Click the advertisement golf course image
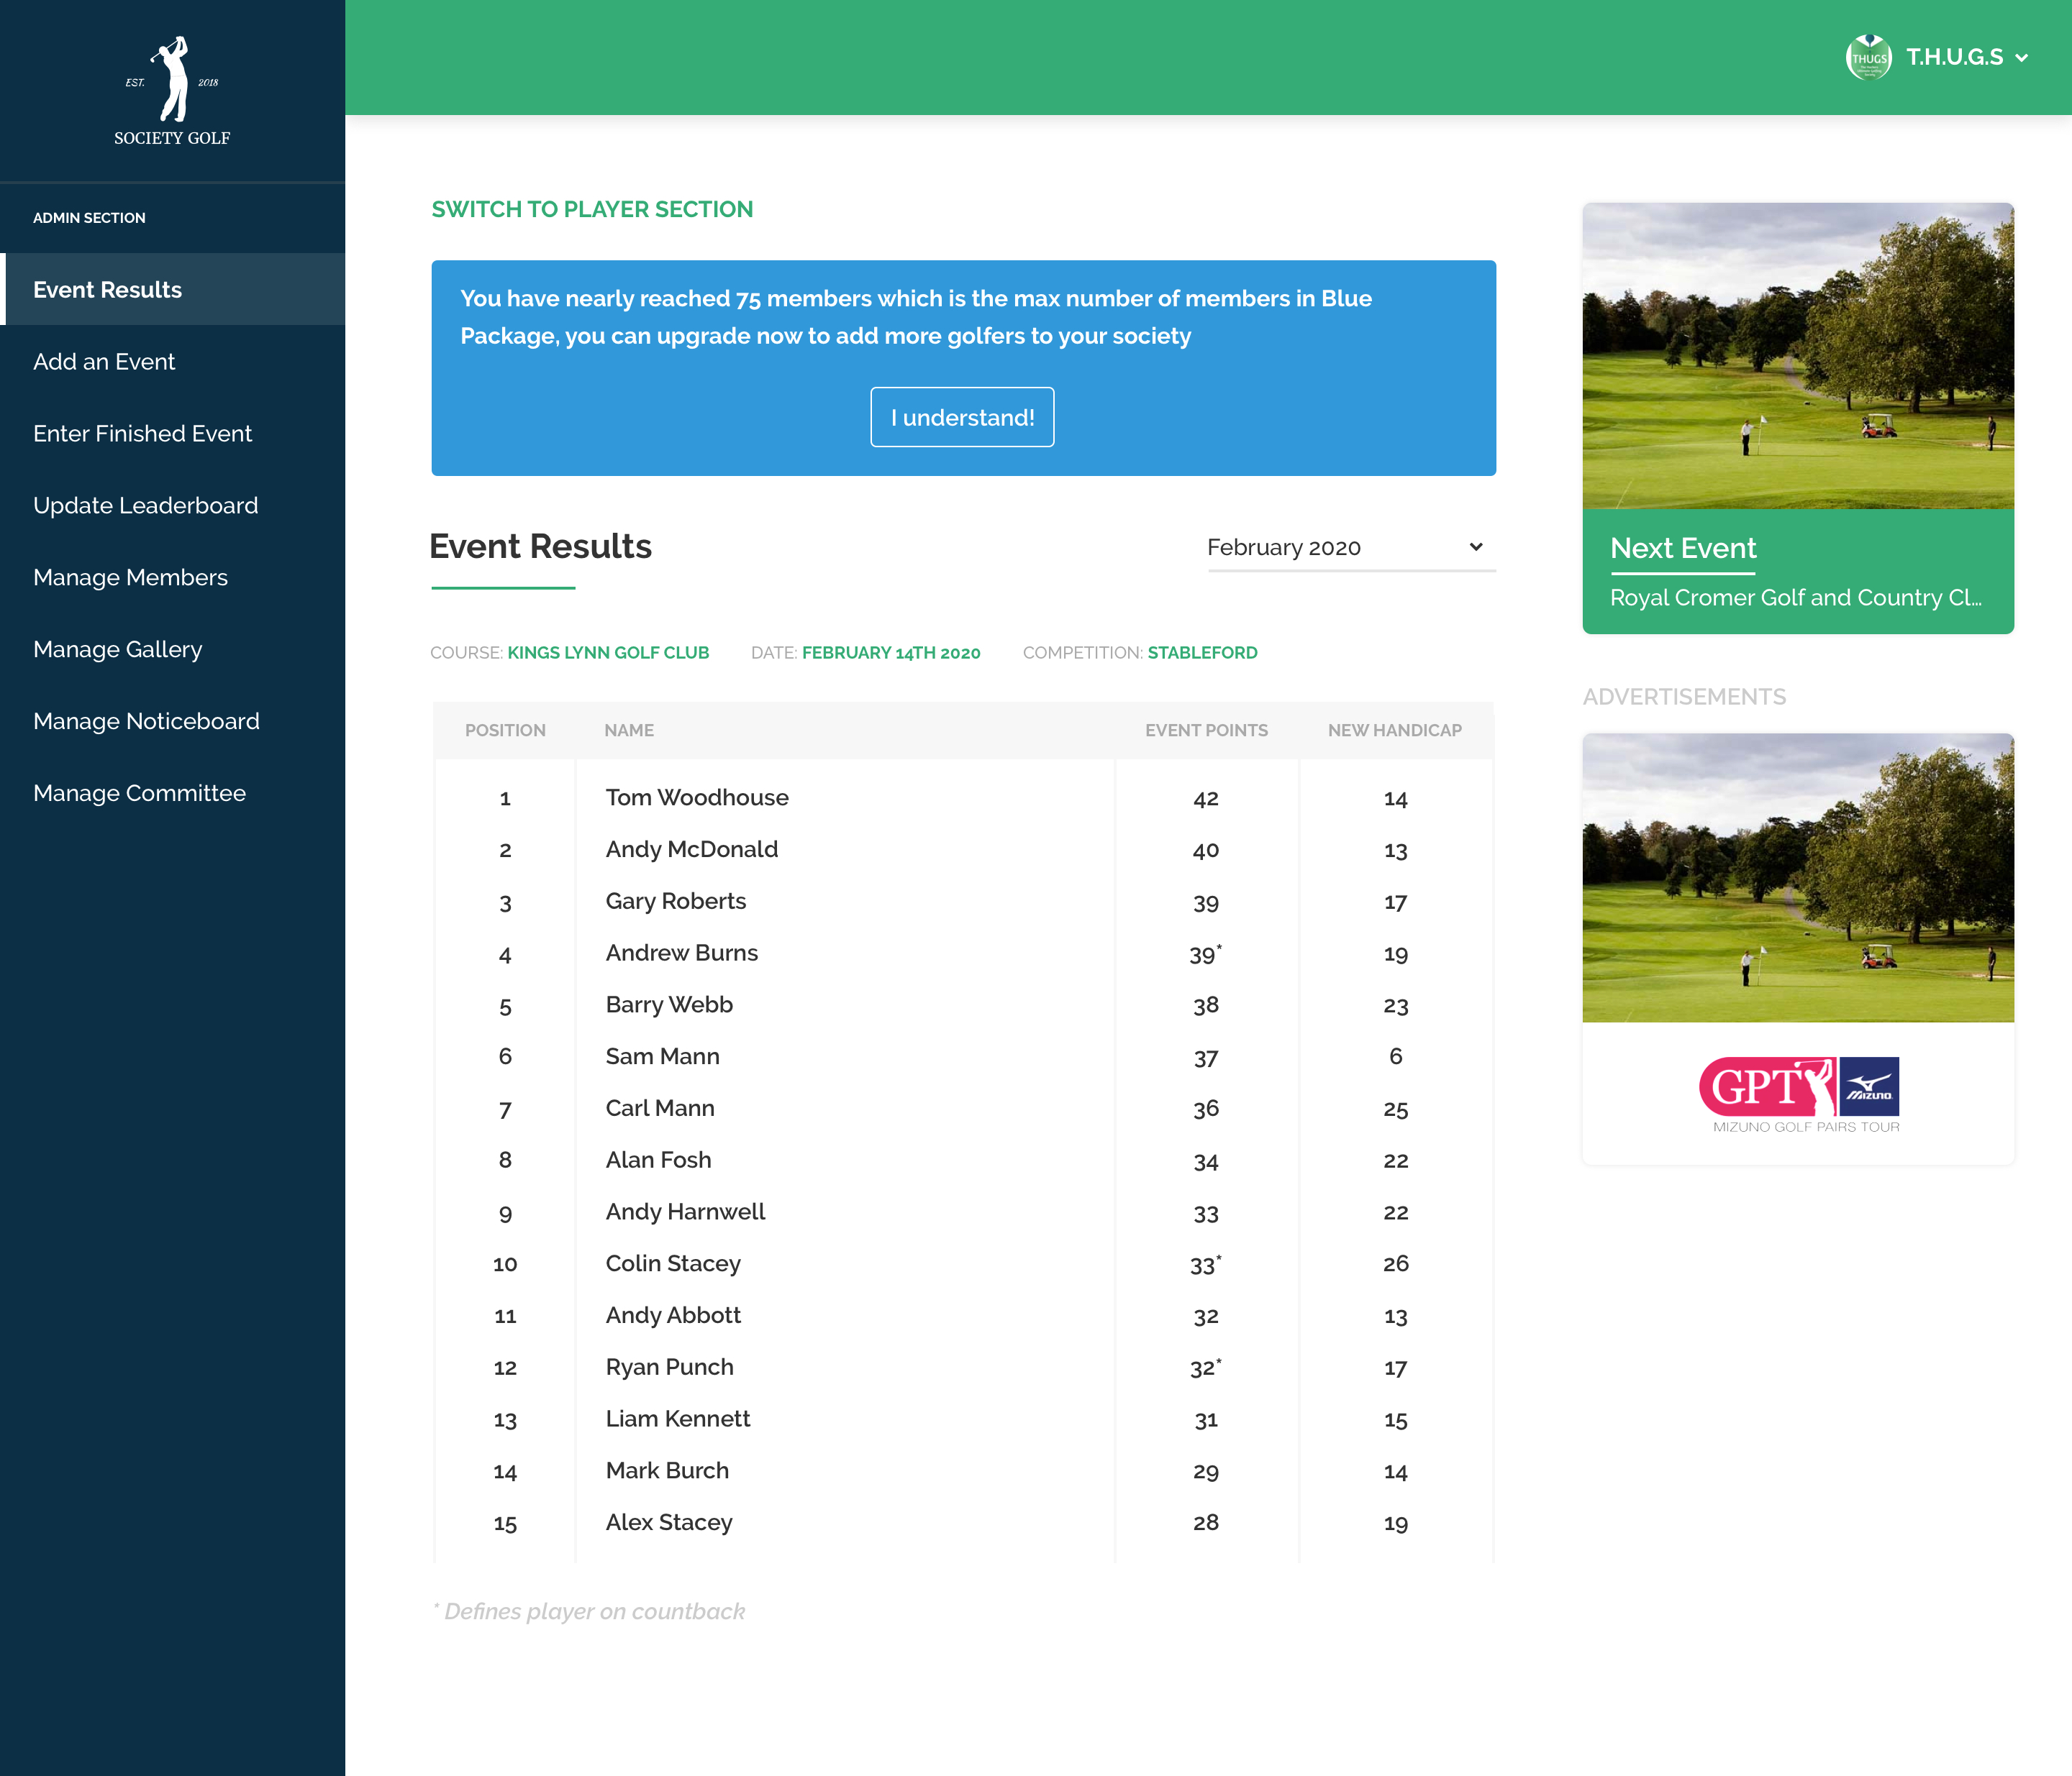The image size is (2072, 1776). [1797, 877]
